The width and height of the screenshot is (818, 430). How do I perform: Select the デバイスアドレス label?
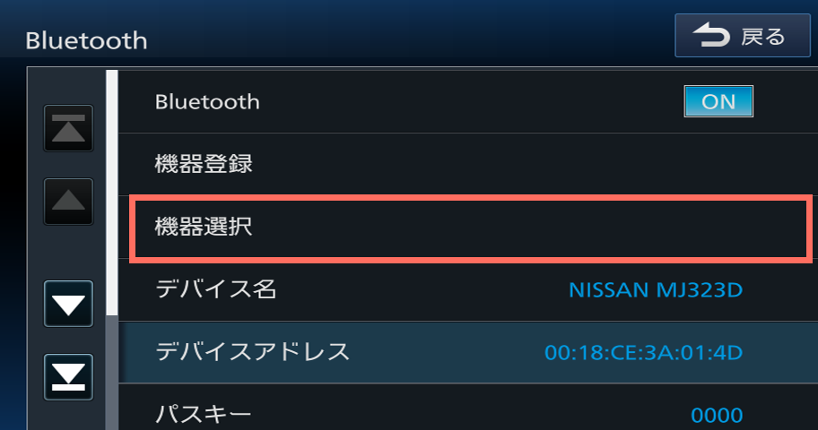pos(252,351)
